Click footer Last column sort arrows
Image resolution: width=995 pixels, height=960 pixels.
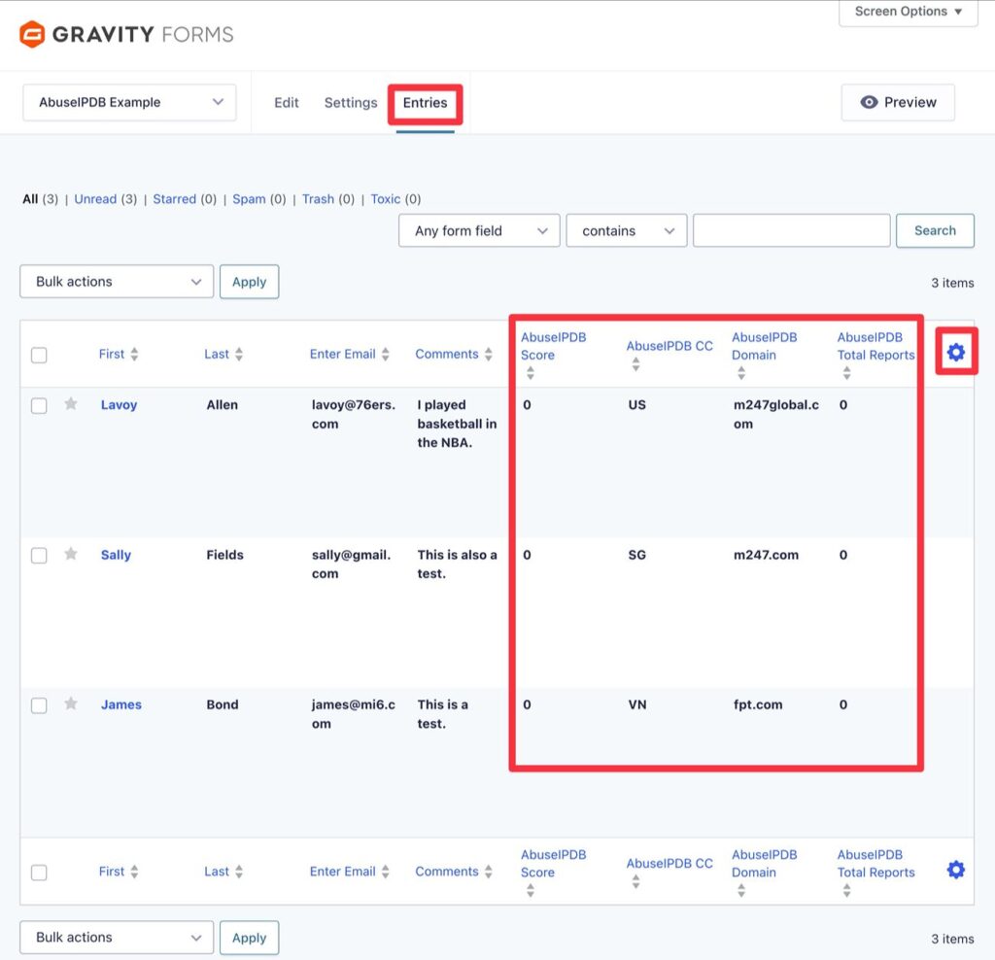click(239, 872)
